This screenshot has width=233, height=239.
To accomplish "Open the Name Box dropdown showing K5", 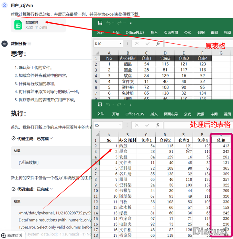I will 120,125.
